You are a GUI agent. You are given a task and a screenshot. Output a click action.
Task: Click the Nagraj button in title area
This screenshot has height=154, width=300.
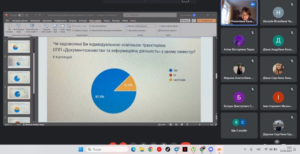(185, 21)
